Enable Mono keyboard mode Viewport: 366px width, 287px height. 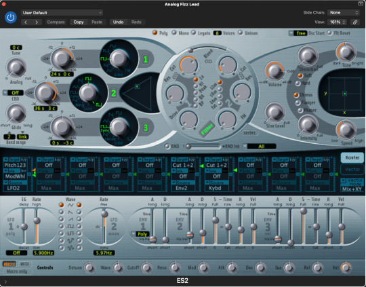[174, 33]
